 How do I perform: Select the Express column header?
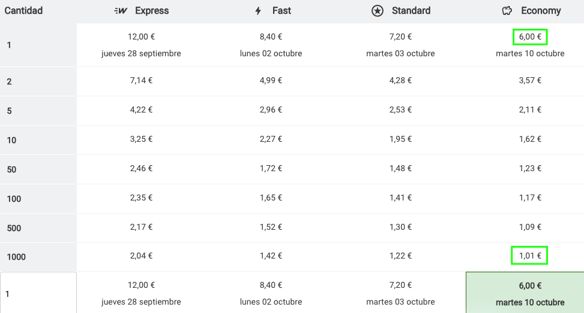click(x=141, y=11)
